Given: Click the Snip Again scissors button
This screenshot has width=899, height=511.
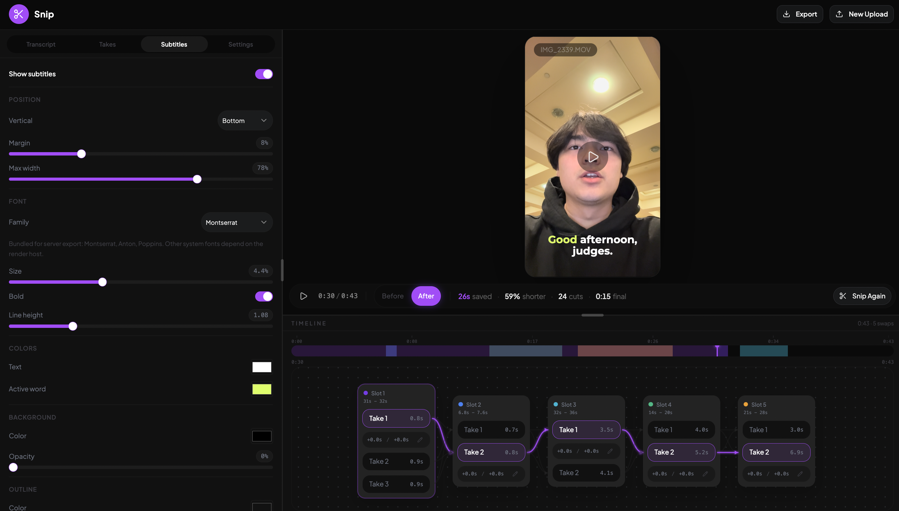Looking at the screenshot, I should (862, 296).
